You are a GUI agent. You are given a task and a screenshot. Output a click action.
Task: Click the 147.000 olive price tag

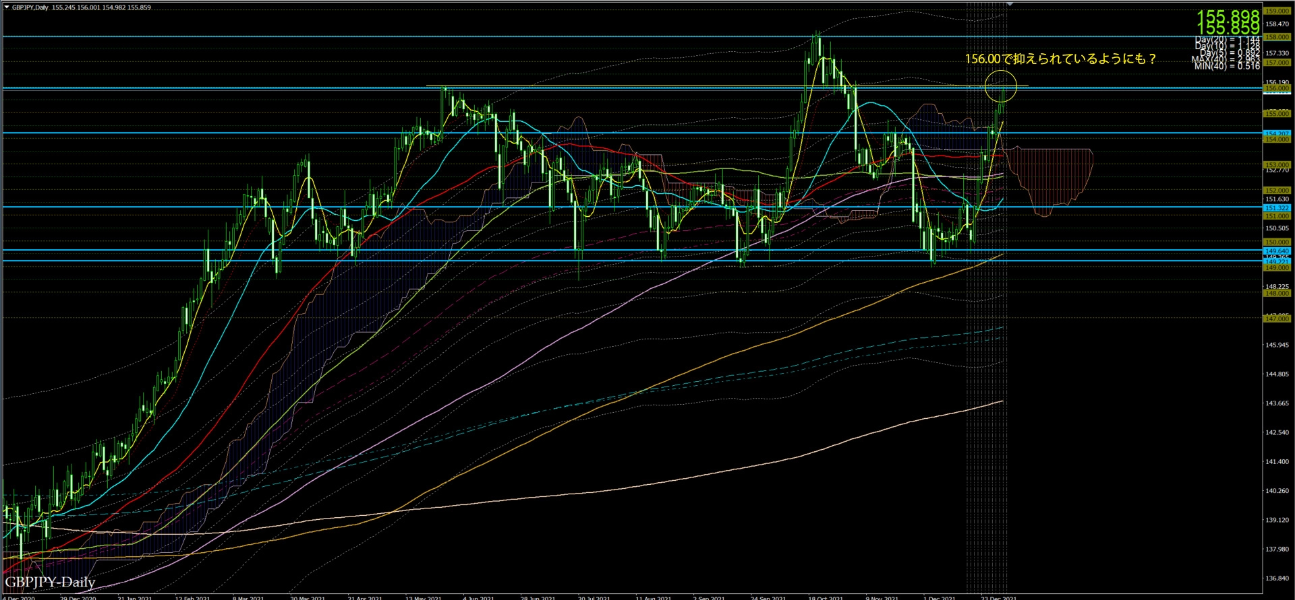click(1276, 319)
